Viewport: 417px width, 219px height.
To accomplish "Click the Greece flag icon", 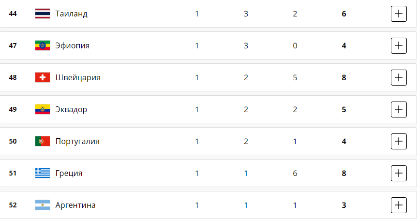I will coord(43,173).
